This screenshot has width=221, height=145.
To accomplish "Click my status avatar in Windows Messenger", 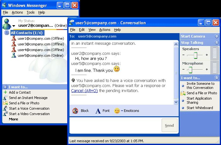I will coord(7,24).
